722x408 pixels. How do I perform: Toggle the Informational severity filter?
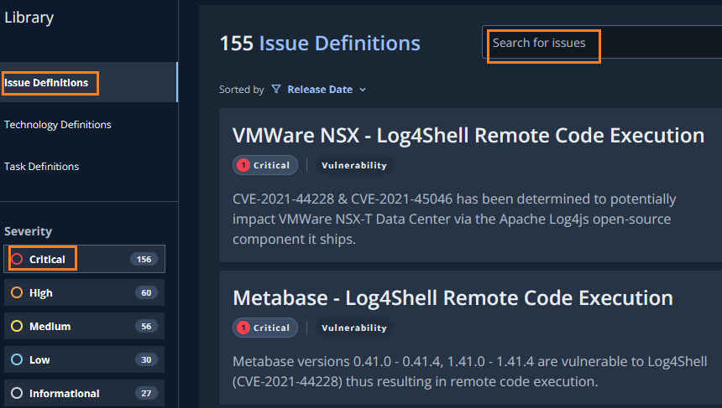[64, 394]
